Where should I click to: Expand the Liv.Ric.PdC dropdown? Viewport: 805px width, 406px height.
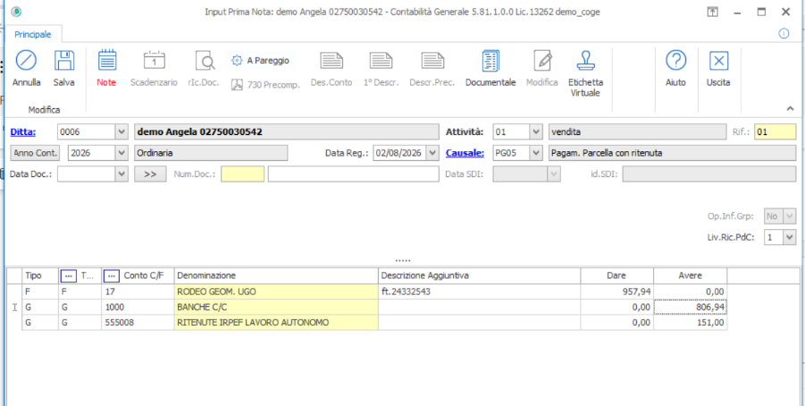[790, 237]
